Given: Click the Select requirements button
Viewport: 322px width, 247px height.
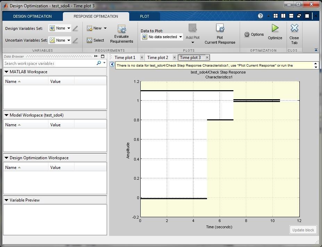Looking at the screenshot, I should [x=96, y=40].
